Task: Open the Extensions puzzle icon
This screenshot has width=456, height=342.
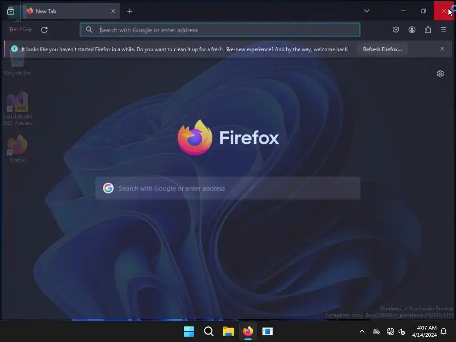Action: (x=428, y=30)
